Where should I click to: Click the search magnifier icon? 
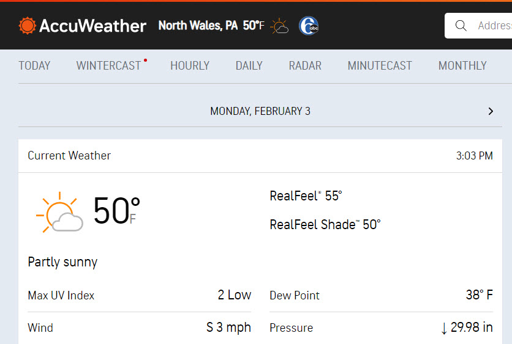(x=461, y=26)
